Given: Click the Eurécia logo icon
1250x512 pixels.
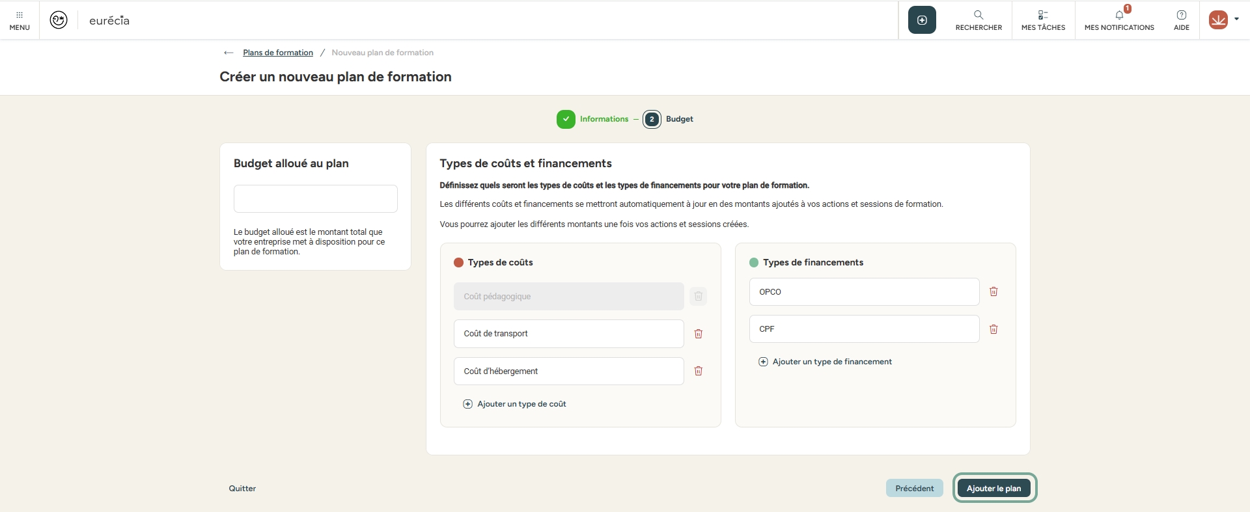Looking at the screenshot, I should pyautogui.click(x=59, y=20).
